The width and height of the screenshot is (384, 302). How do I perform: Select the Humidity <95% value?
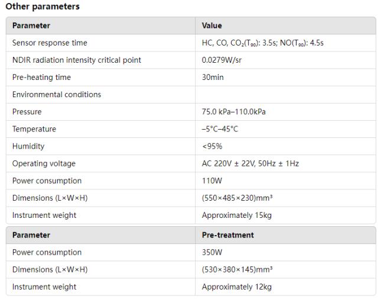click(x=212, y=146)
